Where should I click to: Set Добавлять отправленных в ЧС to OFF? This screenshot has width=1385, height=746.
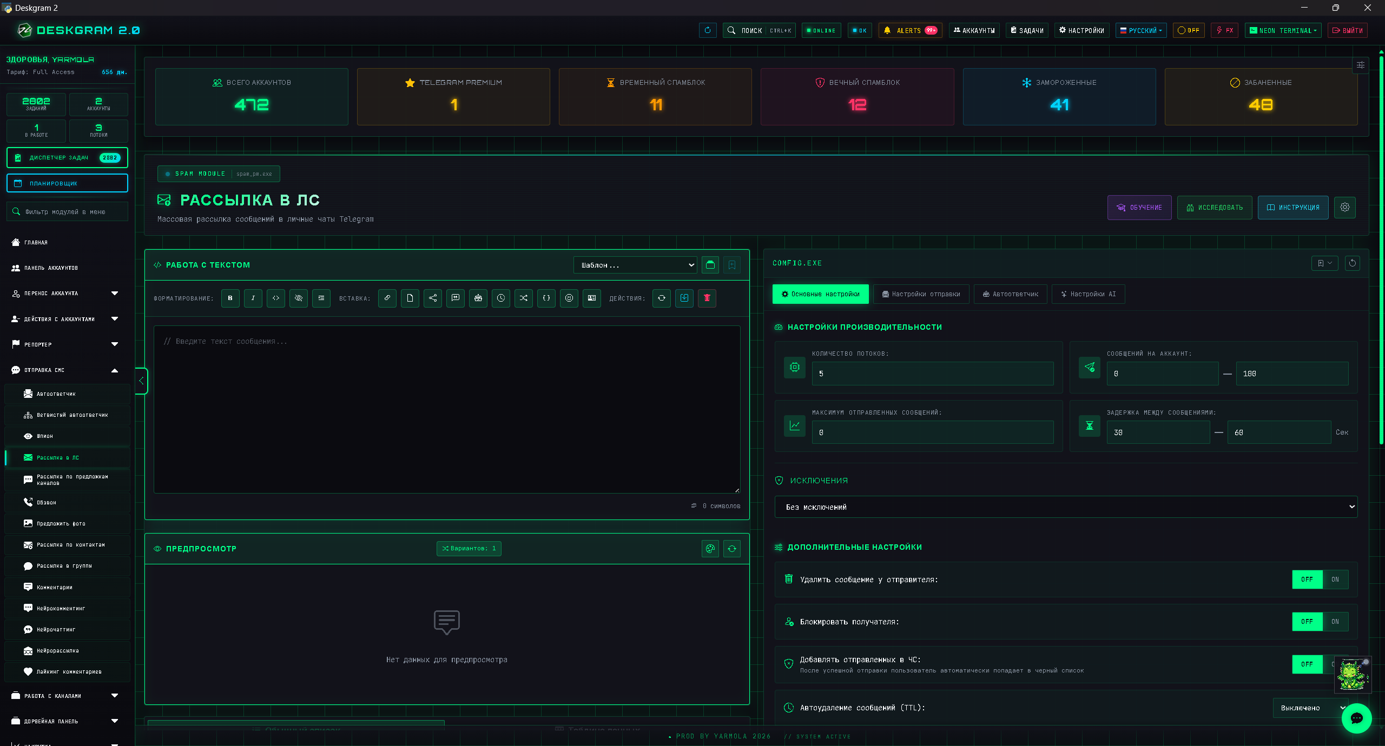pyautogui.click(x=1307, y=664)
